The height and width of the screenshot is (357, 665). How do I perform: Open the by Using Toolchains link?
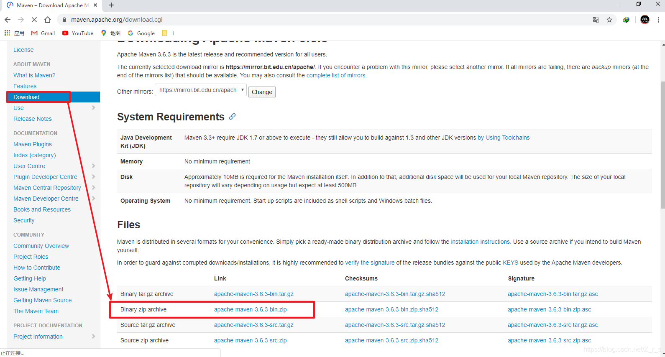coord(504,138)
